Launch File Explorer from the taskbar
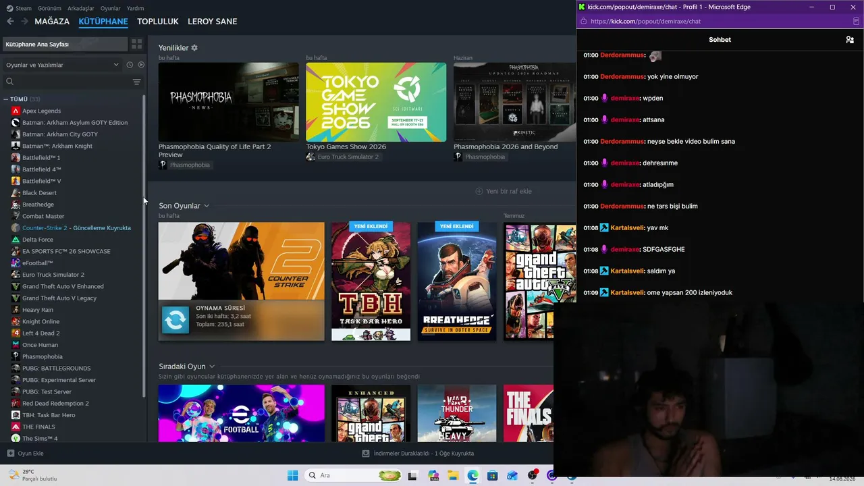 coord(453,476)
